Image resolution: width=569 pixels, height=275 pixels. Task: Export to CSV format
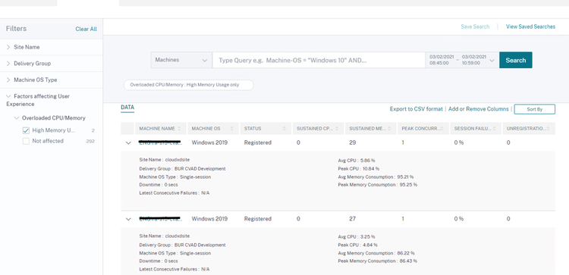coord(417,109)
